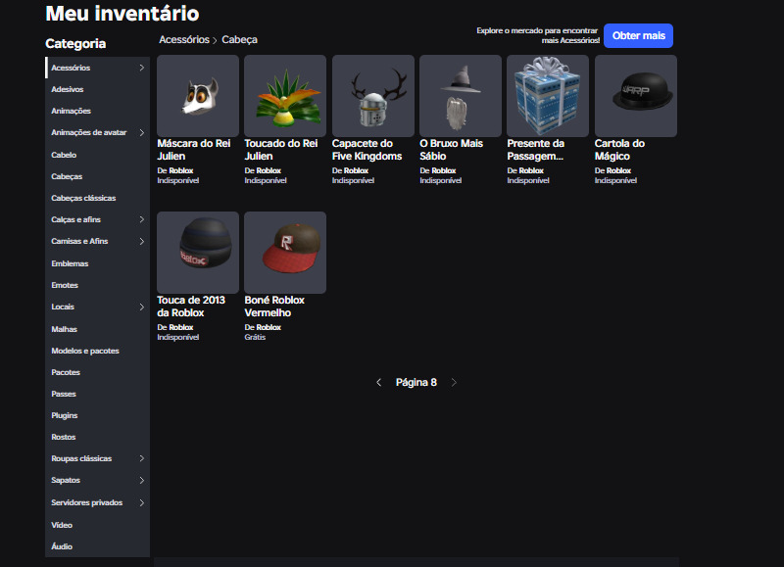
Task: Select the Cabelo category
Action: (97, 155)
